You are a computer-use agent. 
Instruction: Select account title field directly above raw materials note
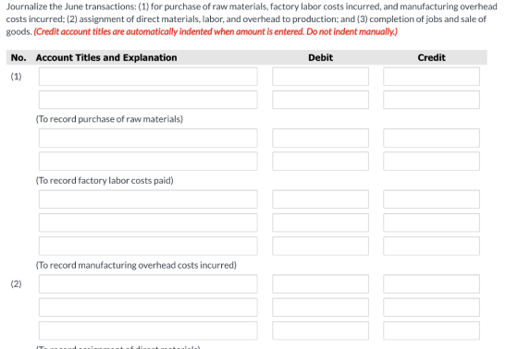(148, 100)
